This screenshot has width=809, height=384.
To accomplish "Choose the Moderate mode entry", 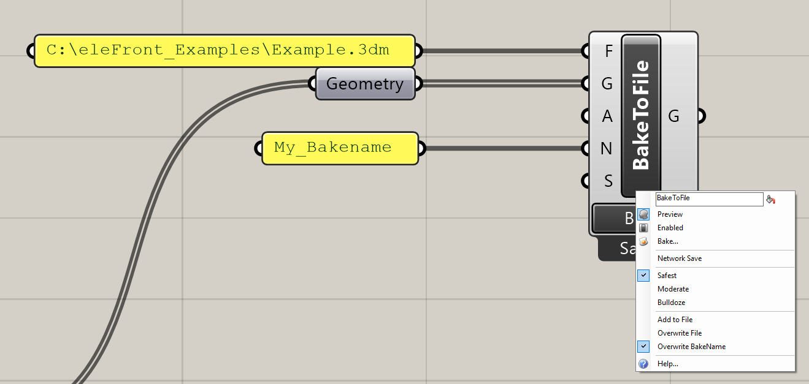I will pyautogui.click(x=673, y=289).
